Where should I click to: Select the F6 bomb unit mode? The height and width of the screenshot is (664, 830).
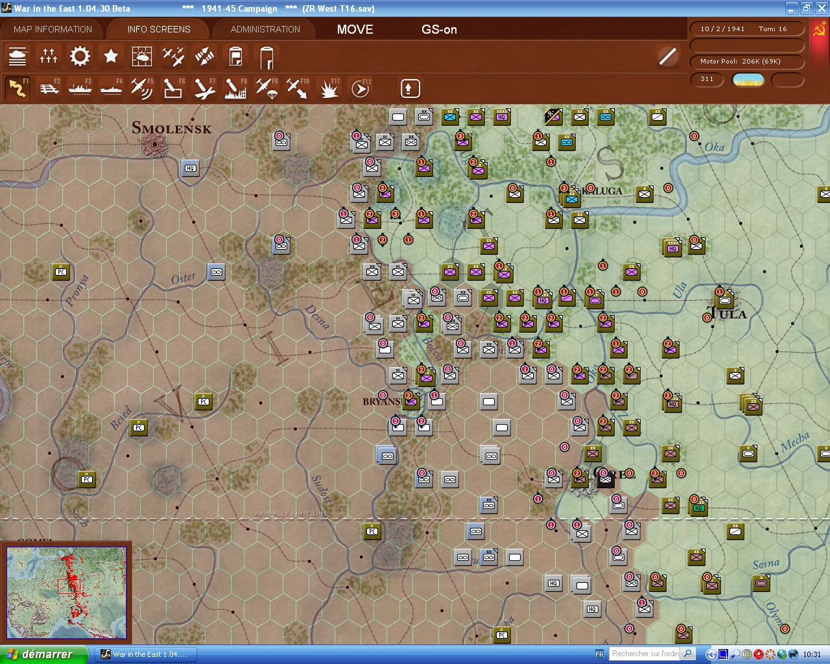click(x=173, y=88)
